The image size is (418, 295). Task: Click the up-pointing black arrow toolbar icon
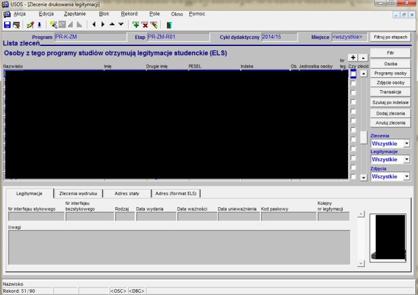(112, 24)
